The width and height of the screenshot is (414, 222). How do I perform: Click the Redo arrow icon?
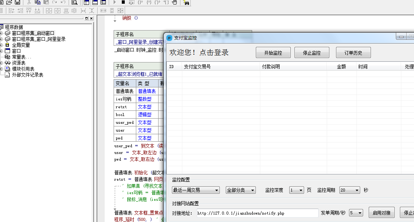[x=55, y=2]
